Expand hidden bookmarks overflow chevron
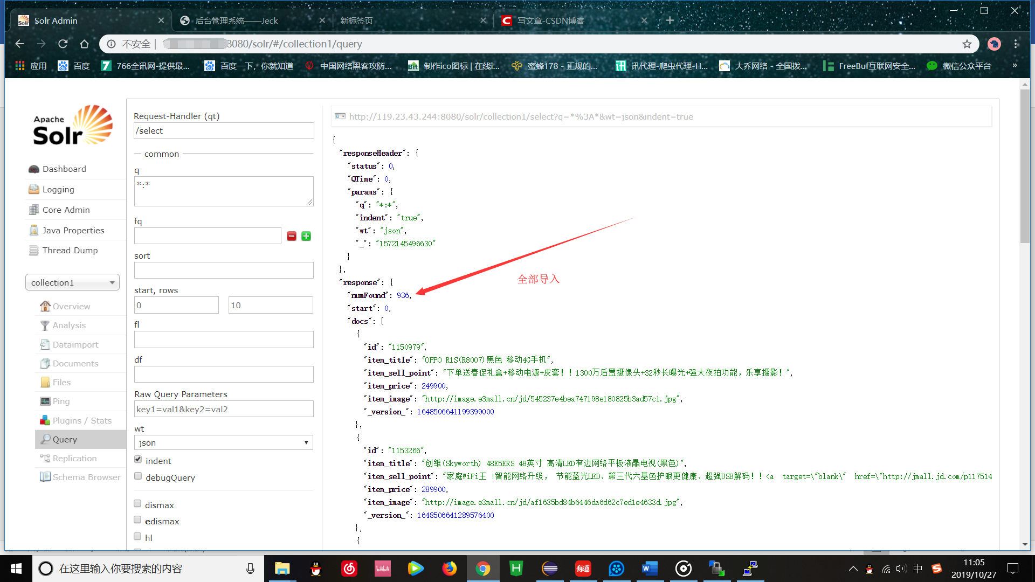The height and width of the screenshot is (582, 1035). [x=1015, y=66]
